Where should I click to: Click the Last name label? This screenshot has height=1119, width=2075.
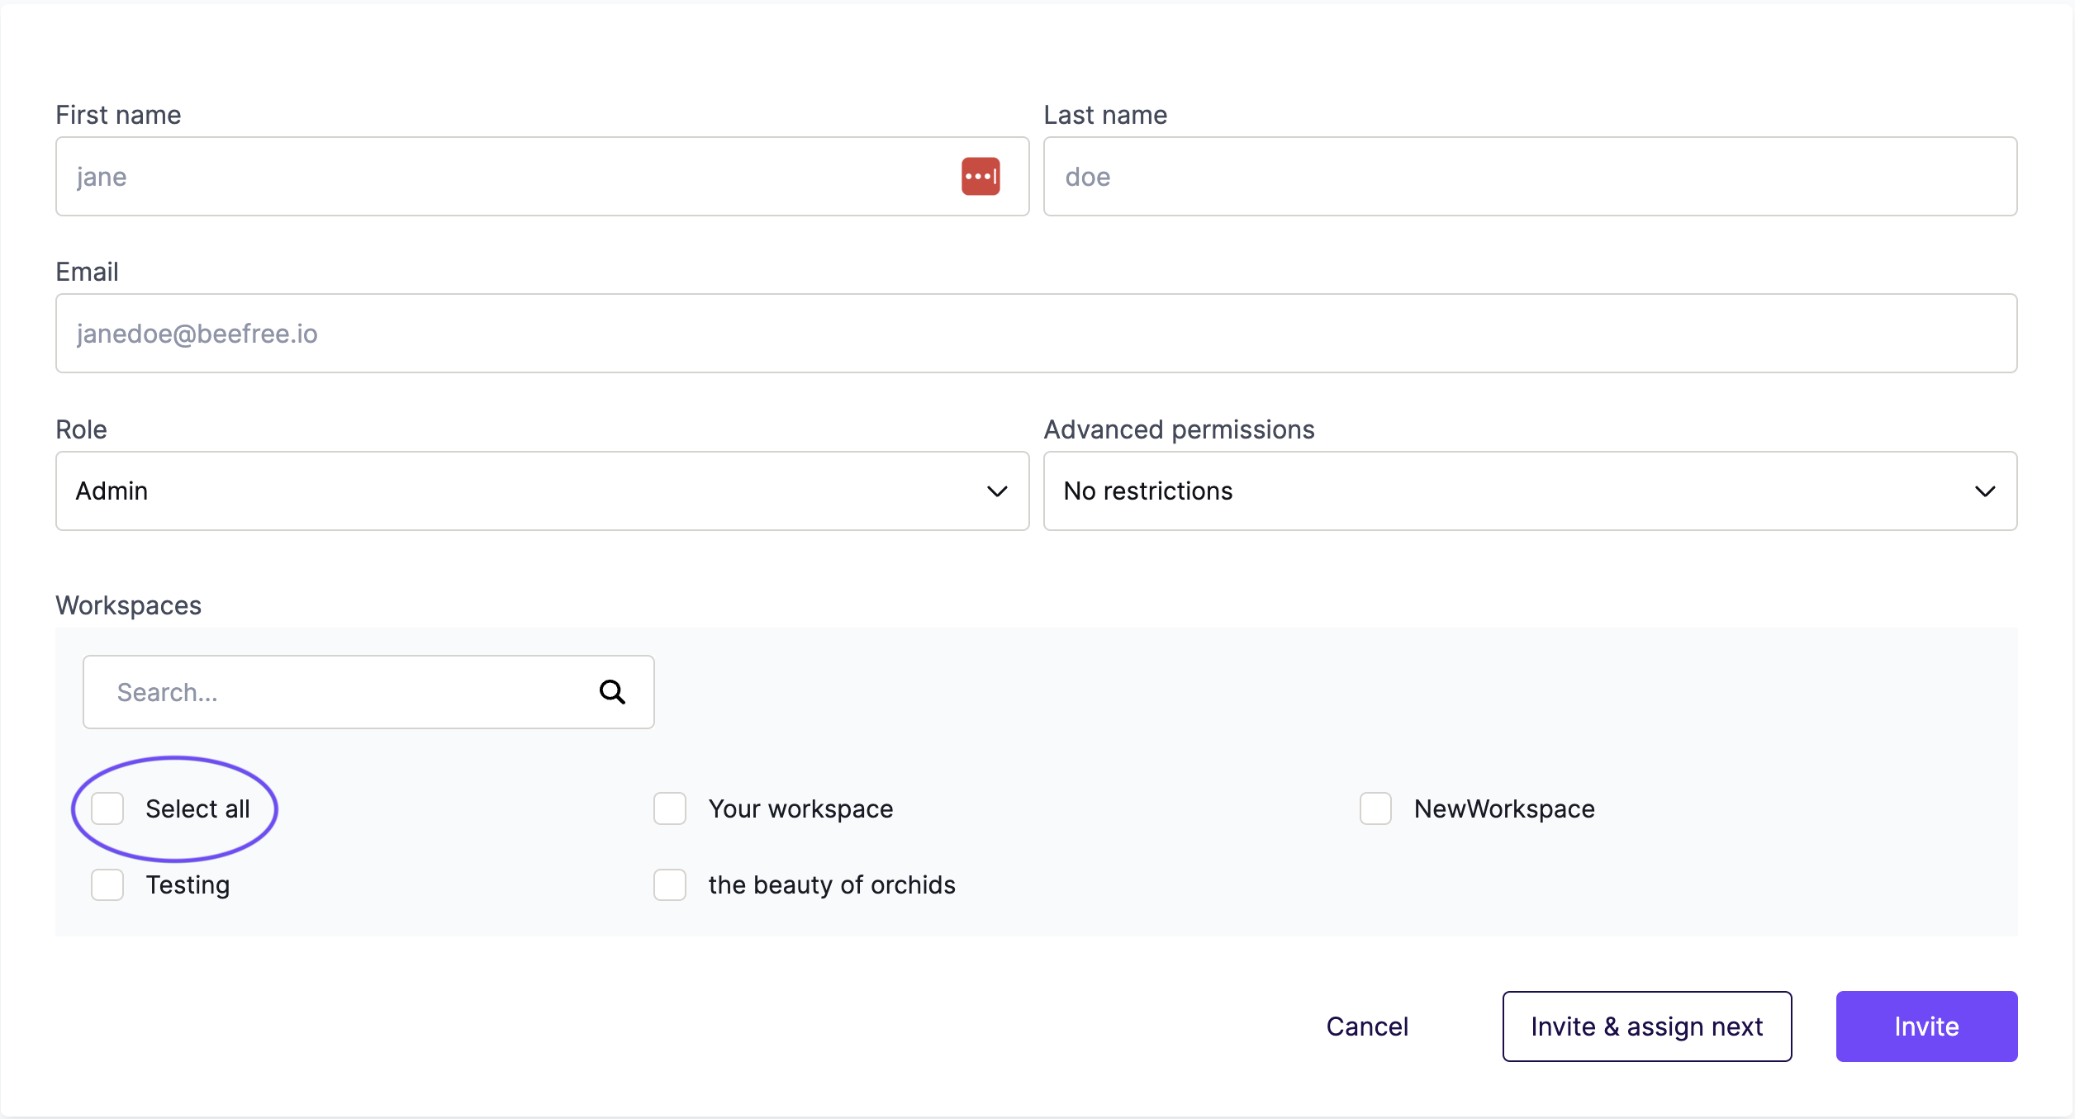(x=1105, y=115)
